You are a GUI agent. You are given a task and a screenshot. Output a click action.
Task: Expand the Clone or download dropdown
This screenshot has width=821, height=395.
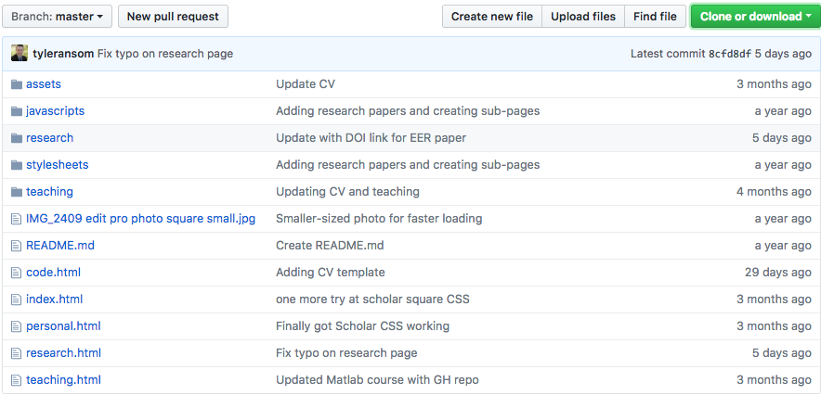755,17
